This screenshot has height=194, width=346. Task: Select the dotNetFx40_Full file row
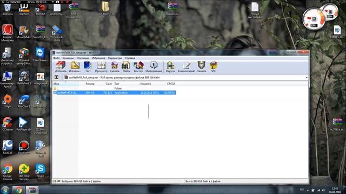click(x=114, y=93)
